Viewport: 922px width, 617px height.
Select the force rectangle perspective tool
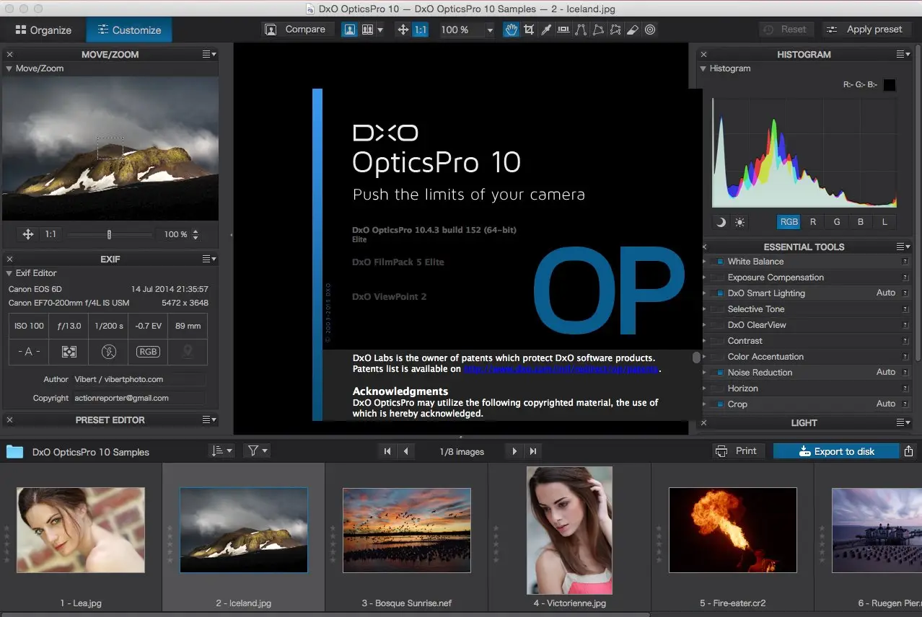[x=598, y=30]
